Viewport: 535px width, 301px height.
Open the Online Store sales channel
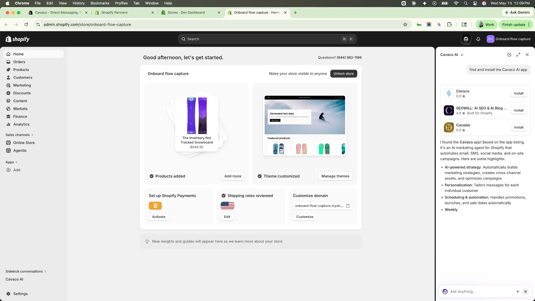[x=33, y=143]
